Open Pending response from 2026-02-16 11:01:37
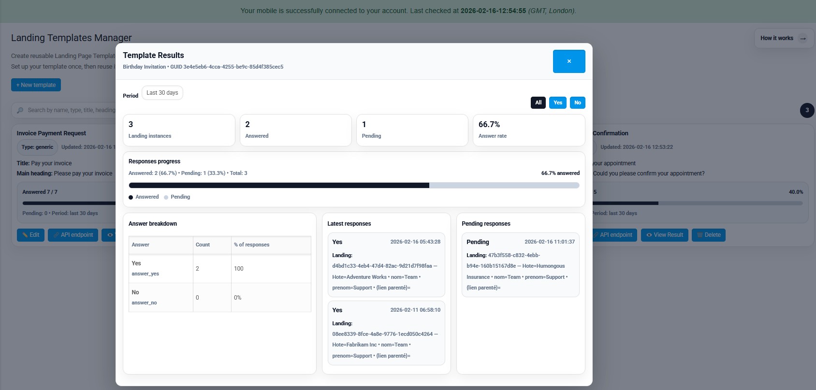This screenshot has width=816, height=390. coord(521,265)
